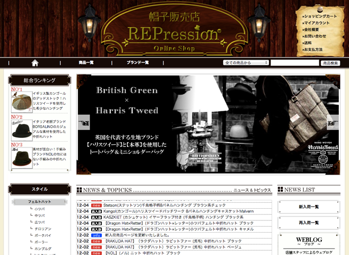This screenshot has height=255, width=349.
Task: Open ショッピングカート link
Action: [320, 16]
